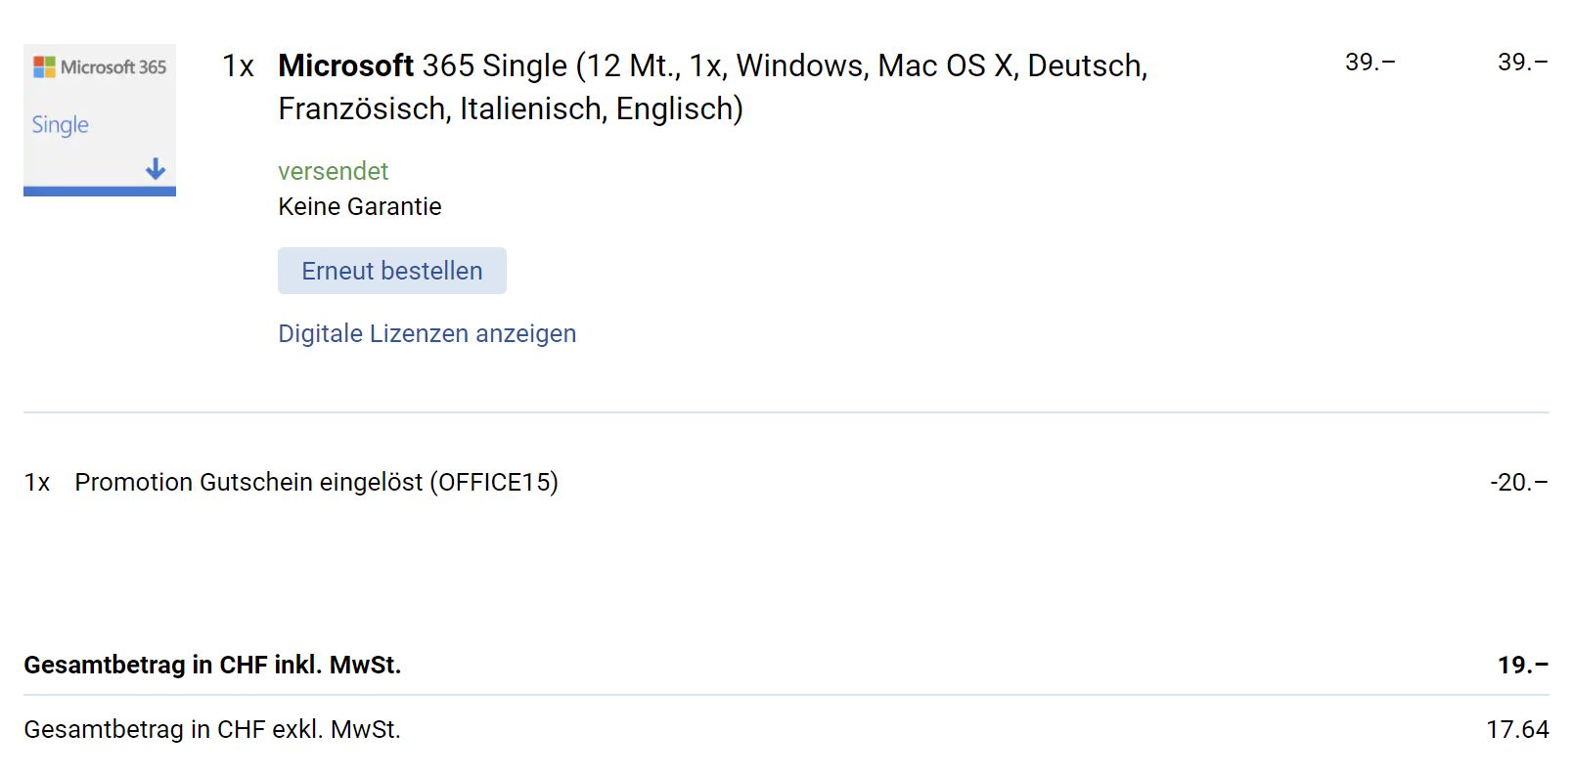Click the "1x" quantity on the promotion row
The height and width of the screenshot is (776, 1573).
37,483
